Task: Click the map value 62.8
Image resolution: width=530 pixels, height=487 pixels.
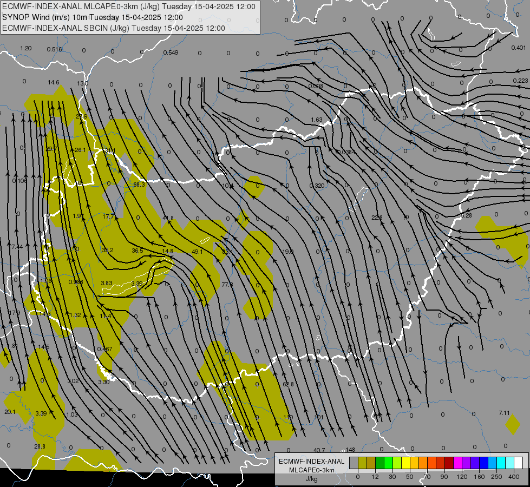Action: click(x=288, y=384)
